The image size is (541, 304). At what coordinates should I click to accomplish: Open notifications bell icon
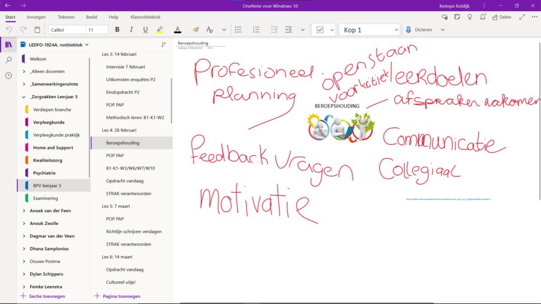point(483,17)
